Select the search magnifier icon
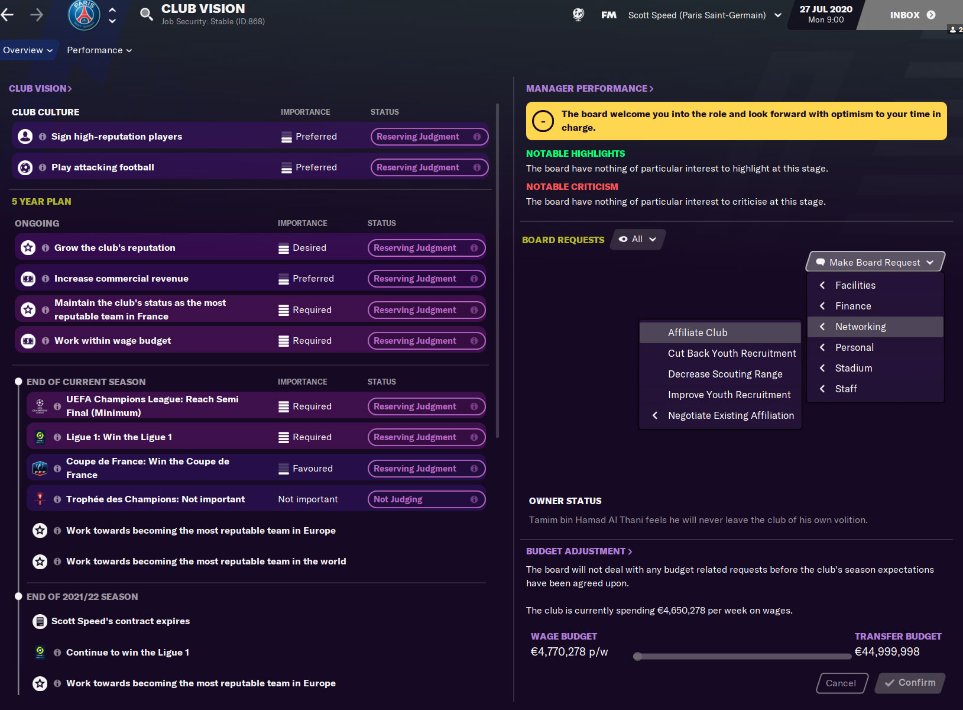 [146, 15]
